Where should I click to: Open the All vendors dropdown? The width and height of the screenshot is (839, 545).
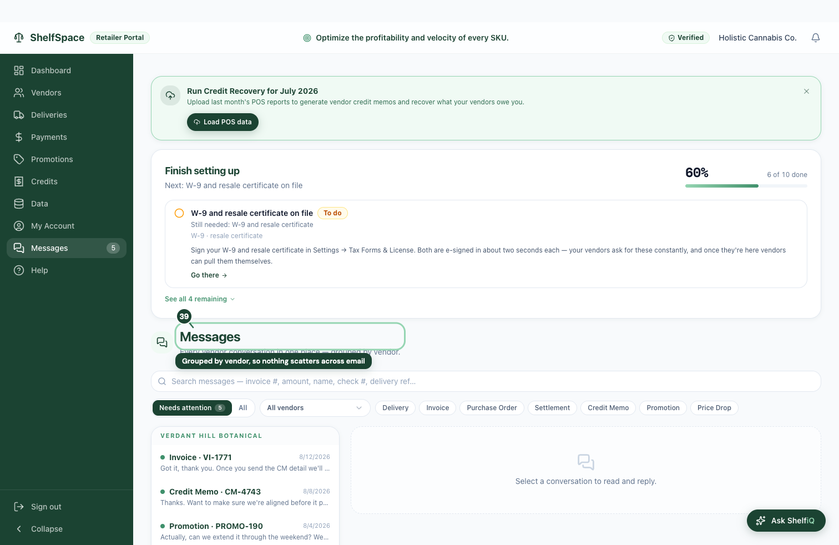[315, 408]
